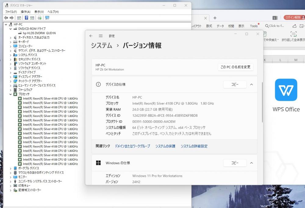Go back using Device Manager back arrow
The image size is (305, 208).
[x=6, y=18]
